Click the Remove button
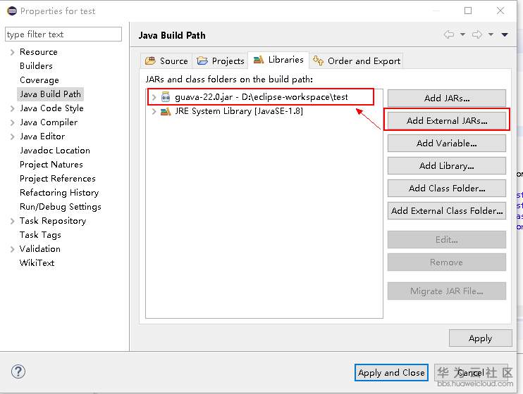The image size is (523, 394). [447, 262]
